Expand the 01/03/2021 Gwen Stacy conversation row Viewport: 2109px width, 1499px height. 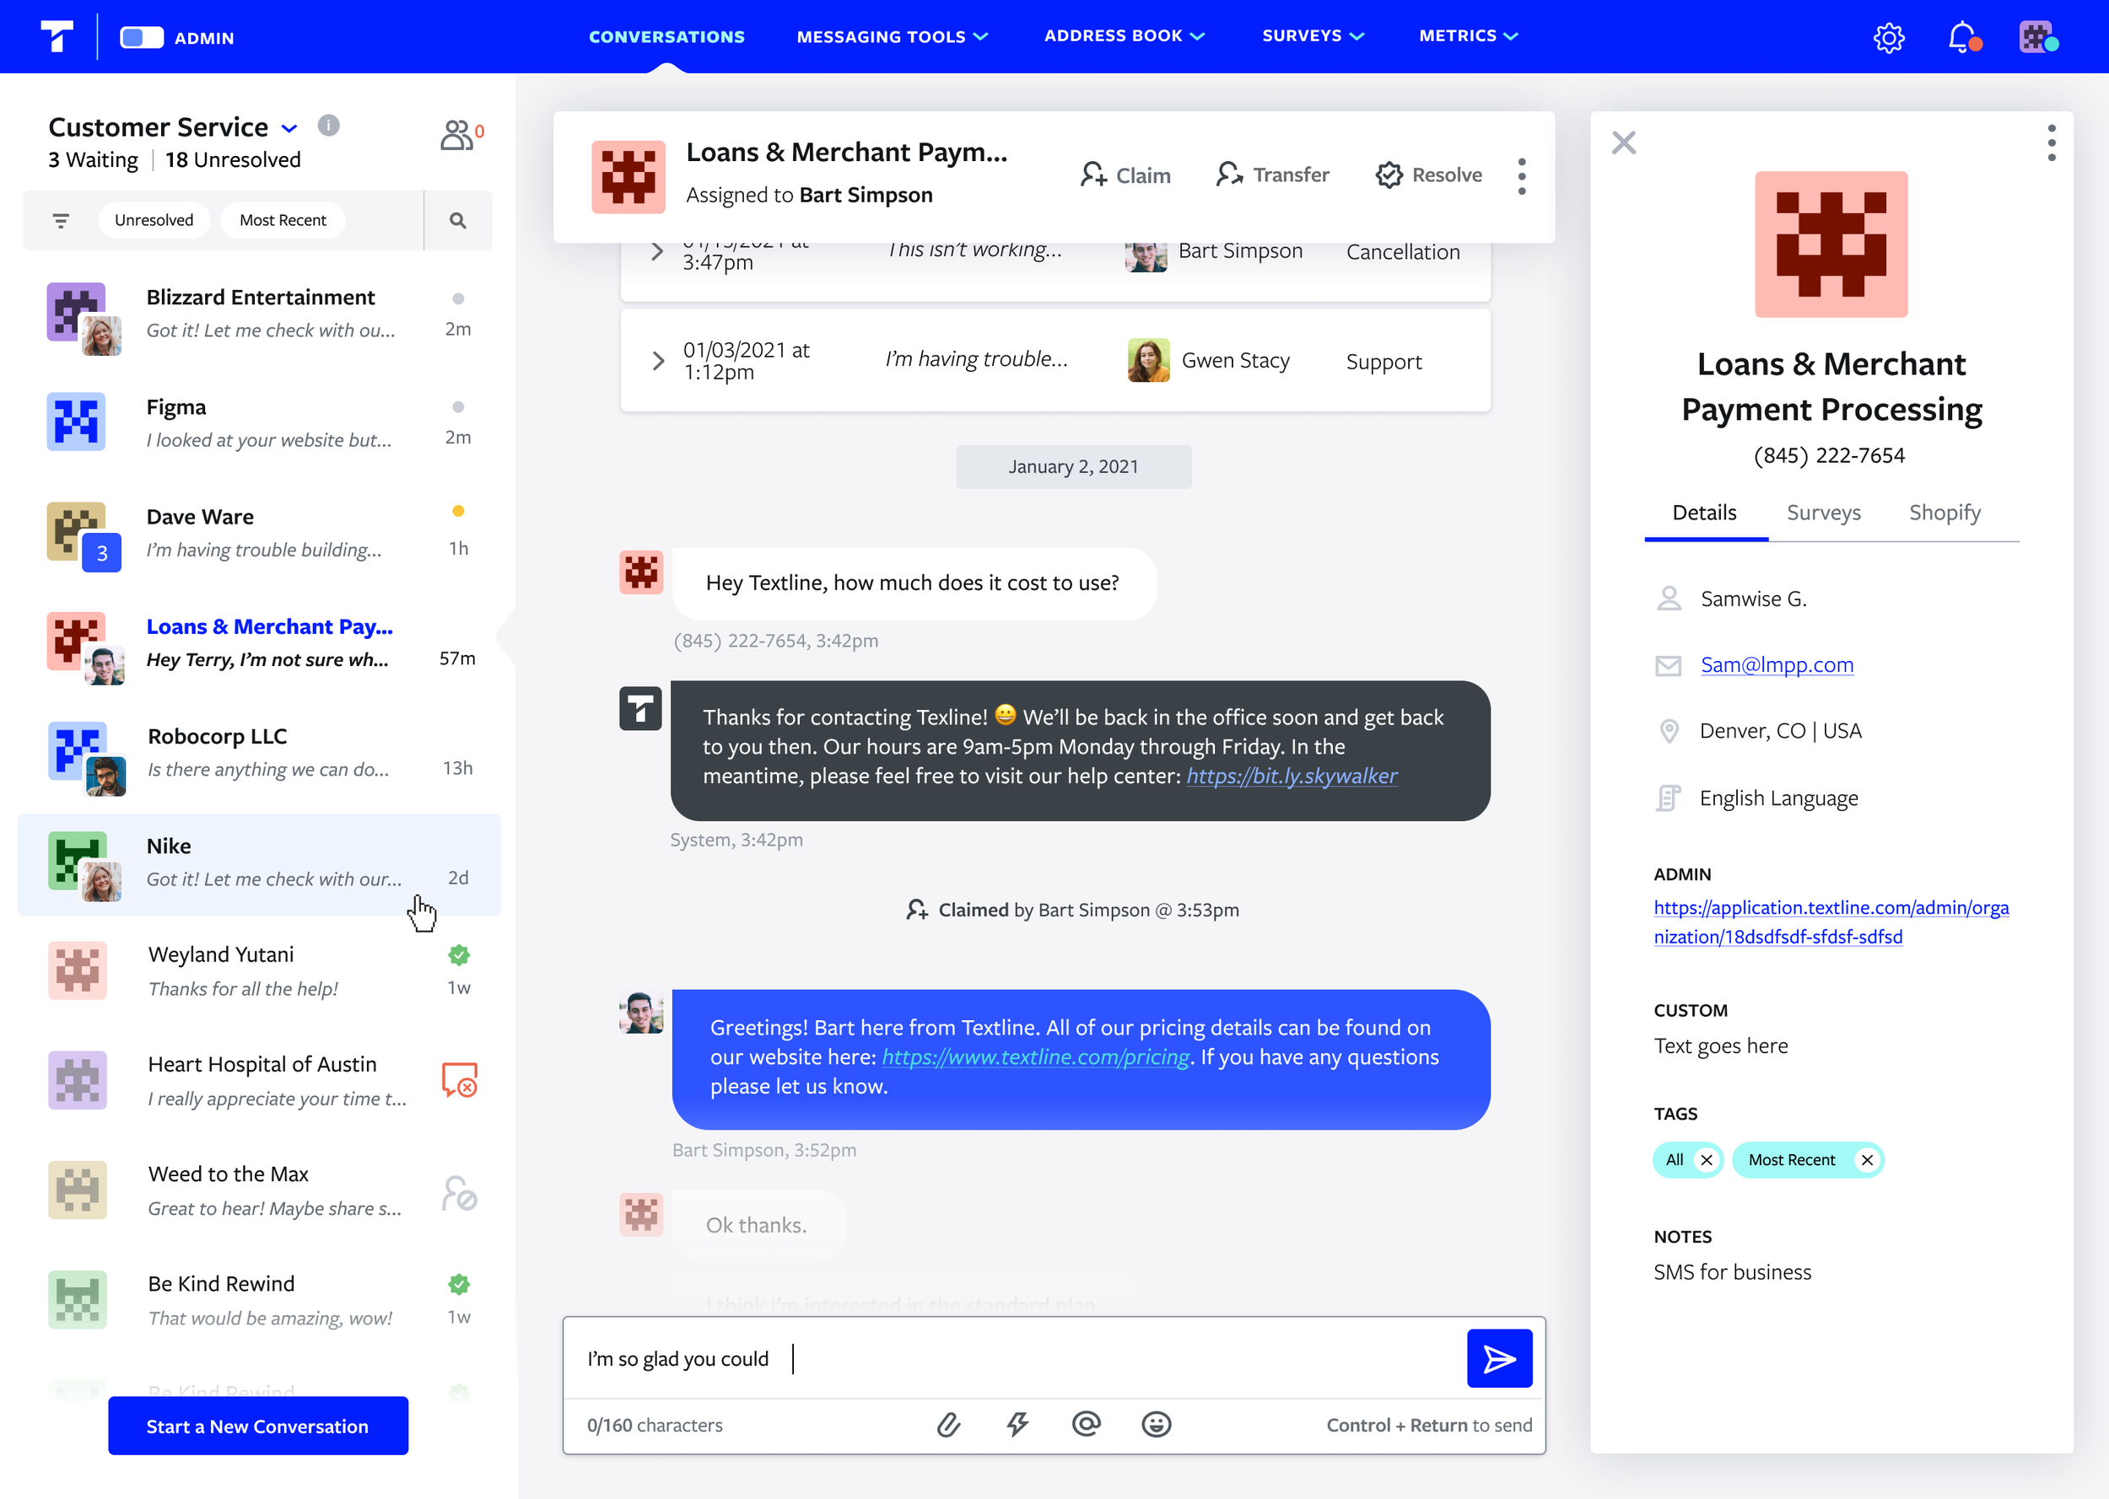[657, 361]
